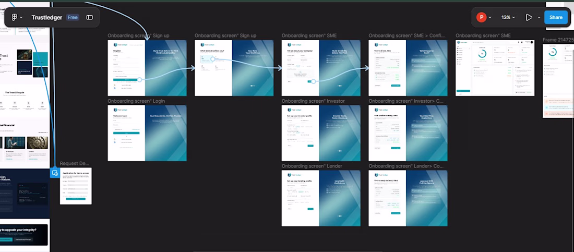
Task: Select the 'Welcome back' login frame
Action: pyautogui.click(x=147, y=133)
